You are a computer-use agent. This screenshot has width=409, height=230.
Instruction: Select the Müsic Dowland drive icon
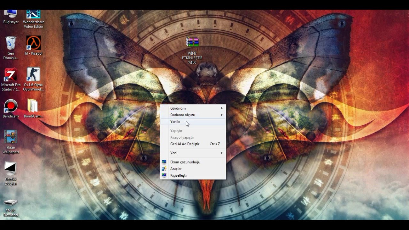(11, 203)
